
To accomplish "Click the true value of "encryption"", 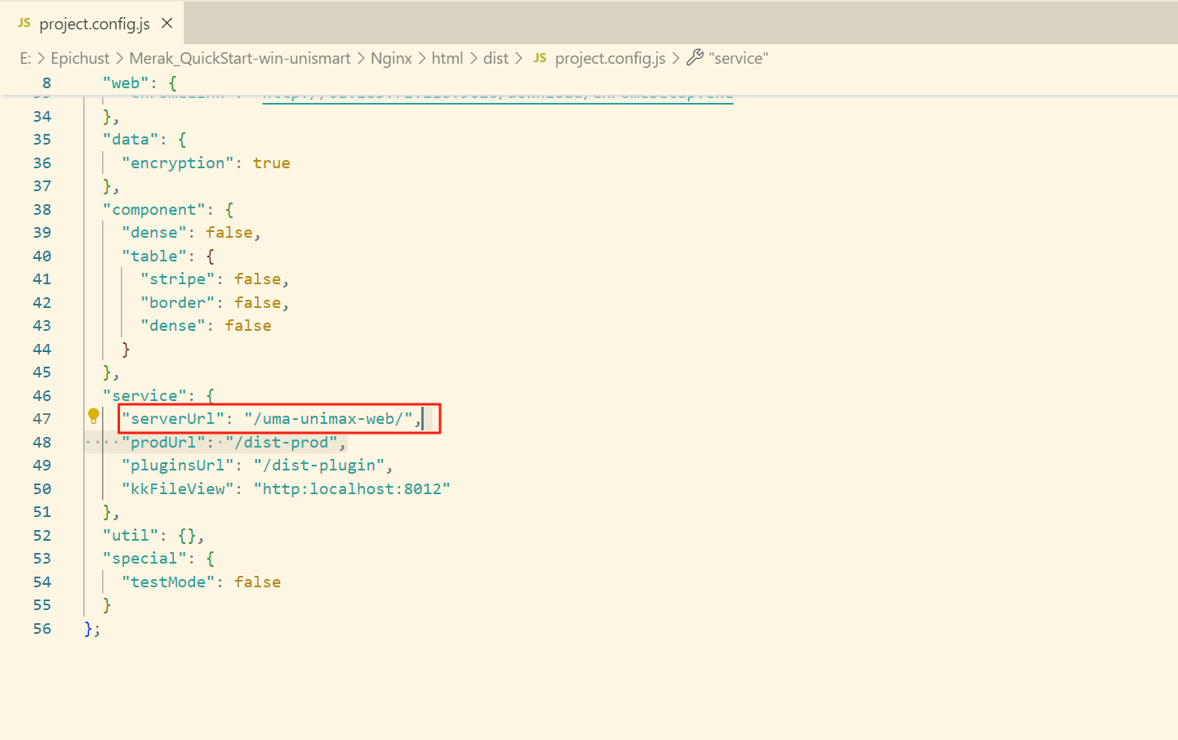I will [x=271, y=163].
